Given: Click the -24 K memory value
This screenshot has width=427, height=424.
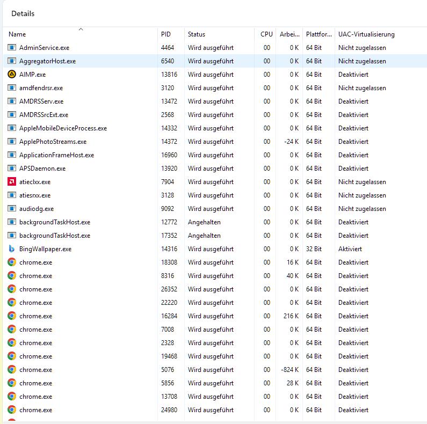Looking at the screenshot, I should tap(291, 142).
